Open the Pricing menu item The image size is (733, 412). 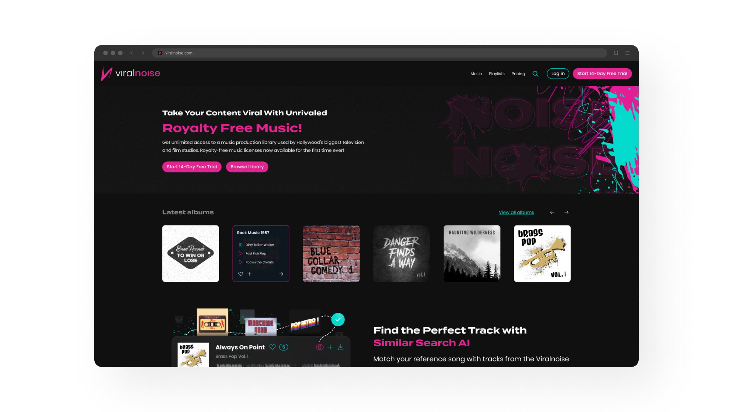click(518, 74)
